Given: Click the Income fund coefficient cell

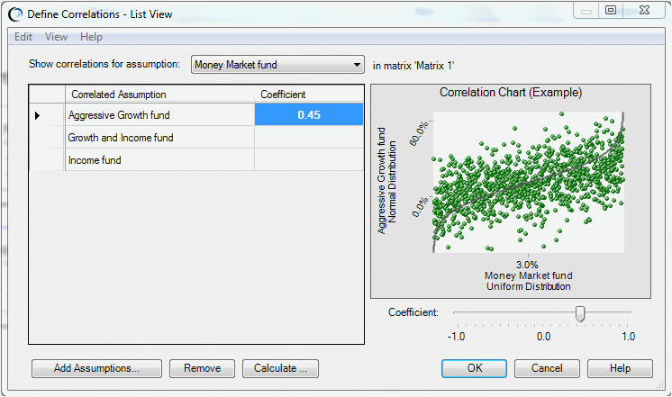Looking at the screenshot, I should [x=309, y=160].
